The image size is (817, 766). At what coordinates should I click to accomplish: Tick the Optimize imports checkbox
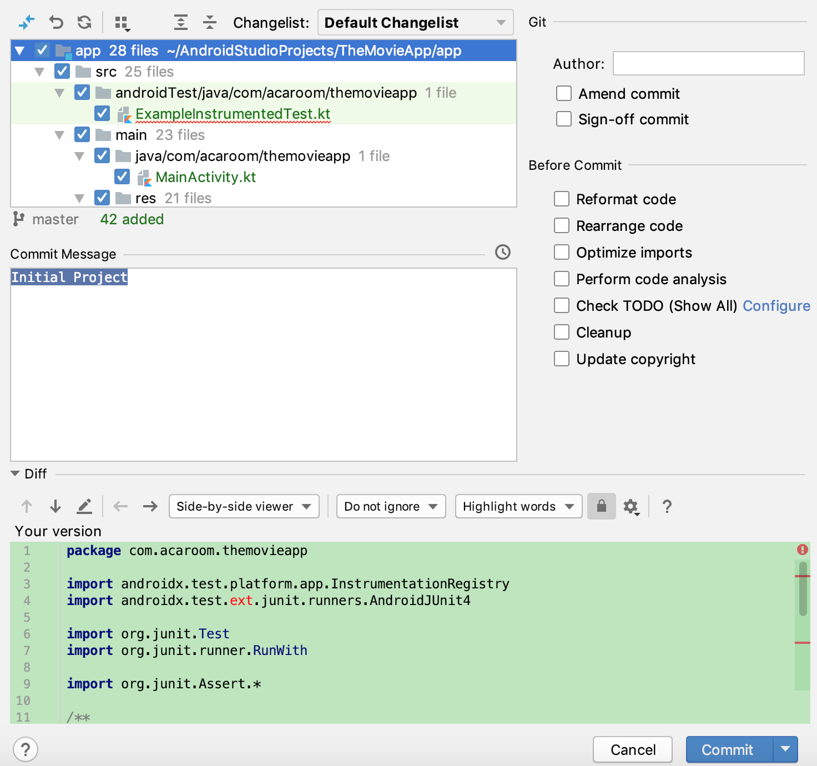(x=562, y=252)
